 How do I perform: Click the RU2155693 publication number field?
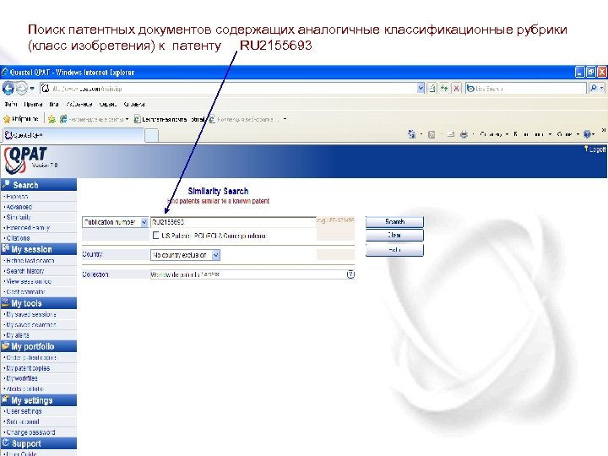233,222
